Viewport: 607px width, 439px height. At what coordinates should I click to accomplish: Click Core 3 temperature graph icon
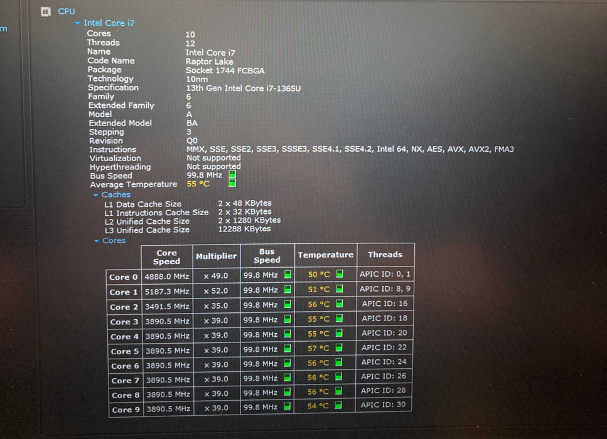click(x=339, y=319)
